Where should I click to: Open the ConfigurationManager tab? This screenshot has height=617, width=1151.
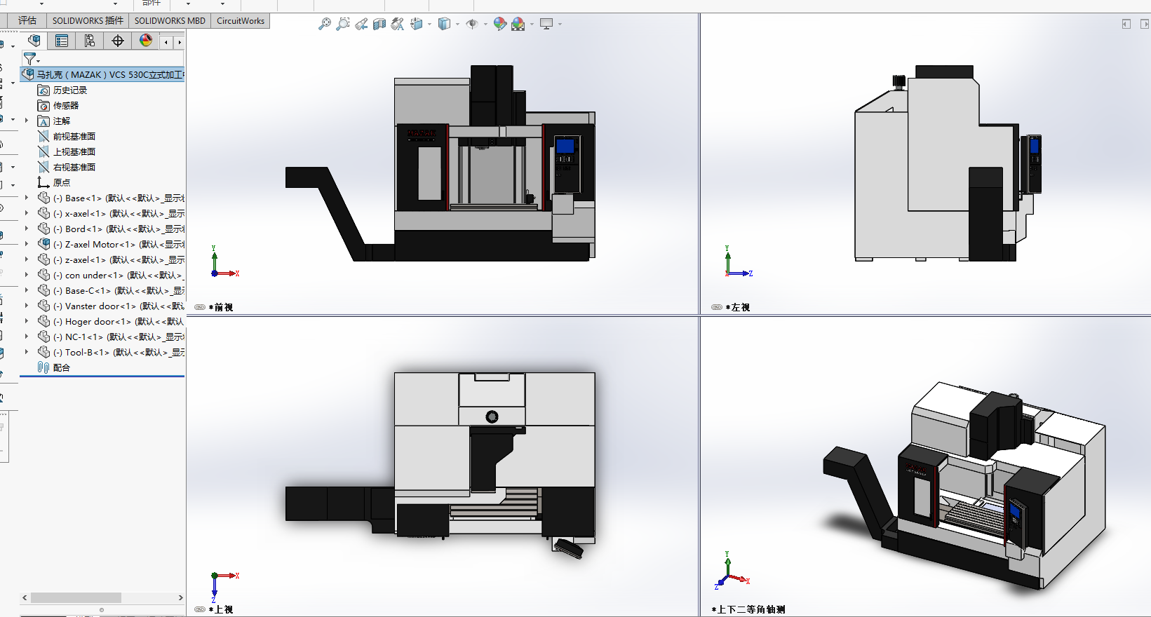(x=90, y=41)
